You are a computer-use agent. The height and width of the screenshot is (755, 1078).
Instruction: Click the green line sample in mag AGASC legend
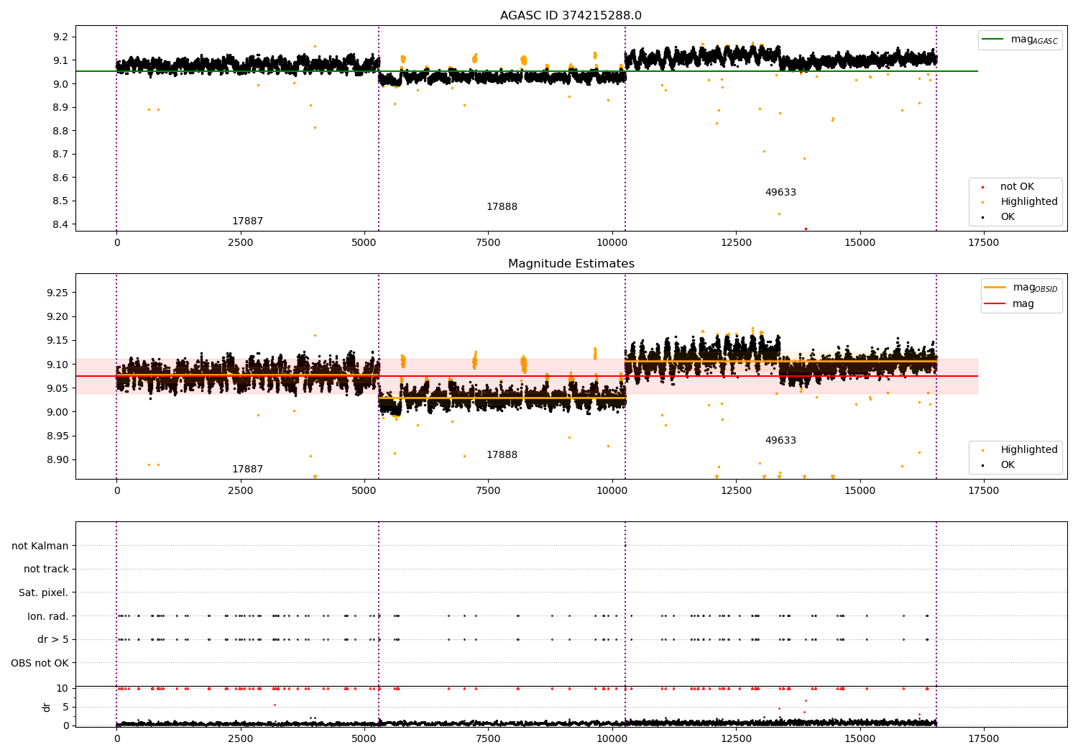pos(992,40)
